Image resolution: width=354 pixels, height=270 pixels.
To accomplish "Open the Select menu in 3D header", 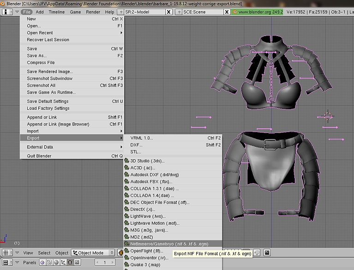I will [44, 253].
